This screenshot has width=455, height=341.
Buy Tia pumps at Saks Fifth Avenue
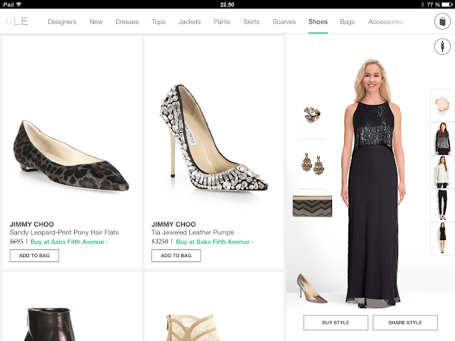[214, 242]
